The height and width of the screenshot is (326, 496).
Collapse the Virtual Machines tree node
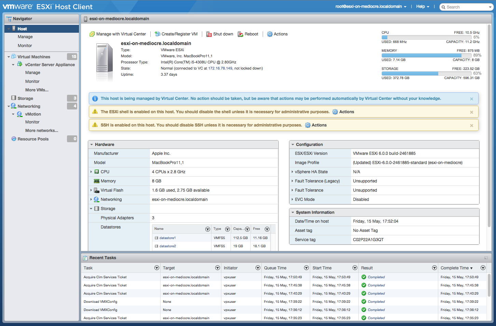tap(9, 57)
